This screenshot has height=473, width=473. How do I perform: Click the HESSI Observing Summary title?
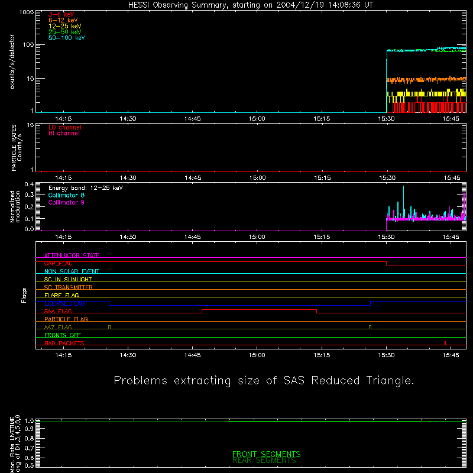point(251,5)
